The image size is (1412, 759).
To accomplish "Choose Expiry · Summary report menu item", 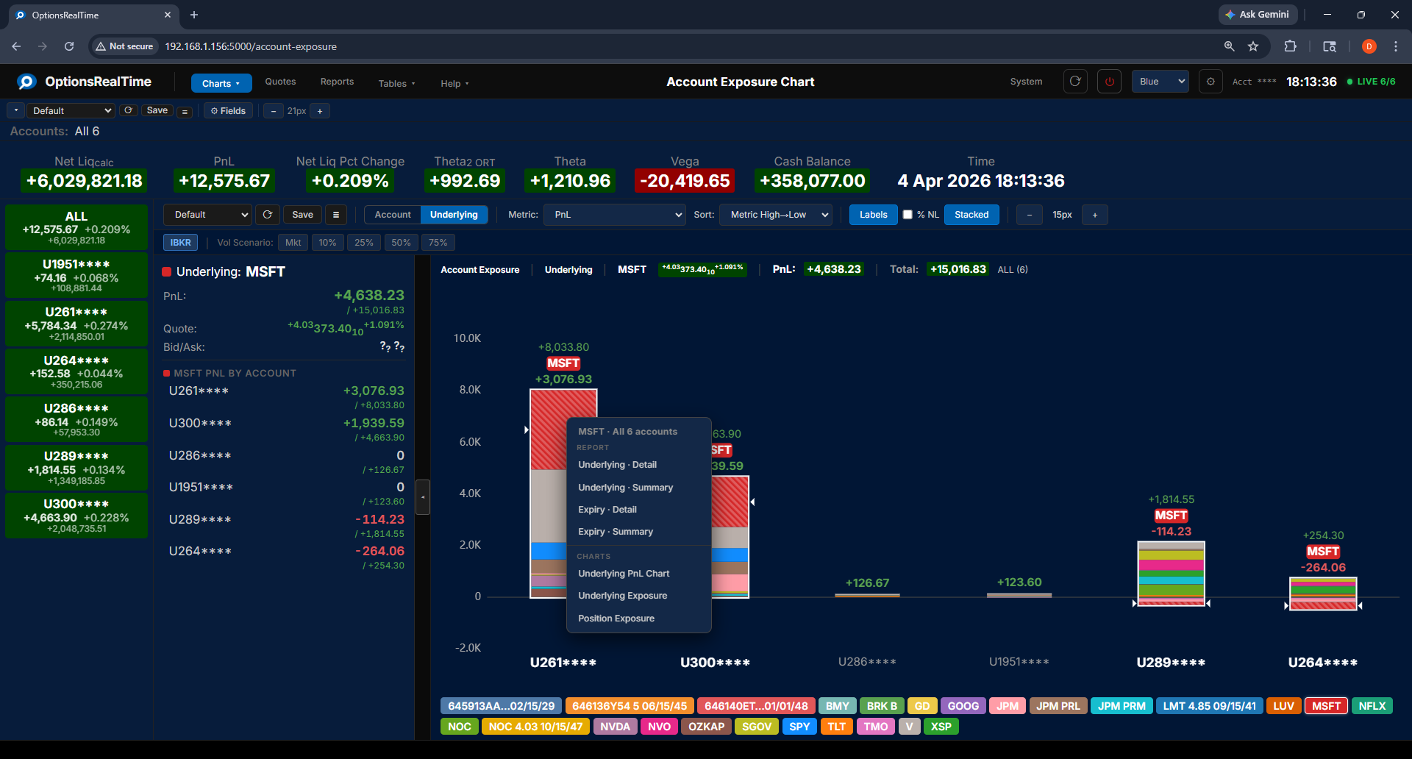I will tap(615, 532).
